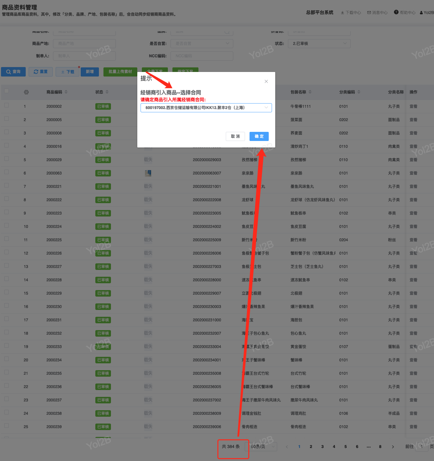The width and height of the screenshot is (434, 461).
Task: Click the broken image for product 2000029
Action: pyautogui.click(x=148, y=160)
